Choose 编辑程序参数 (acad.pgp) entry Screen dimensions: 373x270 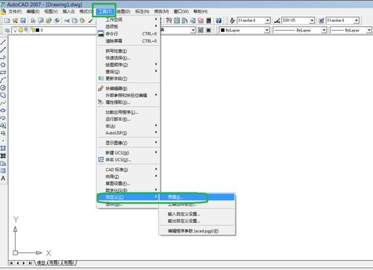[197, 231]
